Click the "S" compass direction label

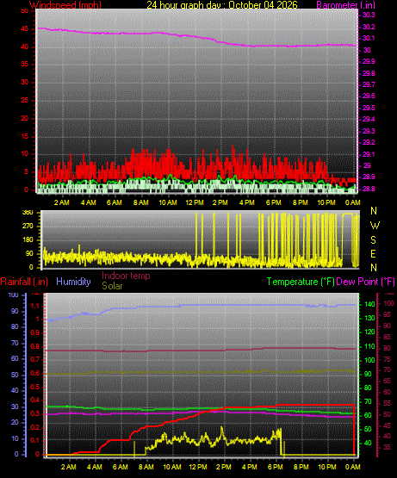tap(373, 240)
